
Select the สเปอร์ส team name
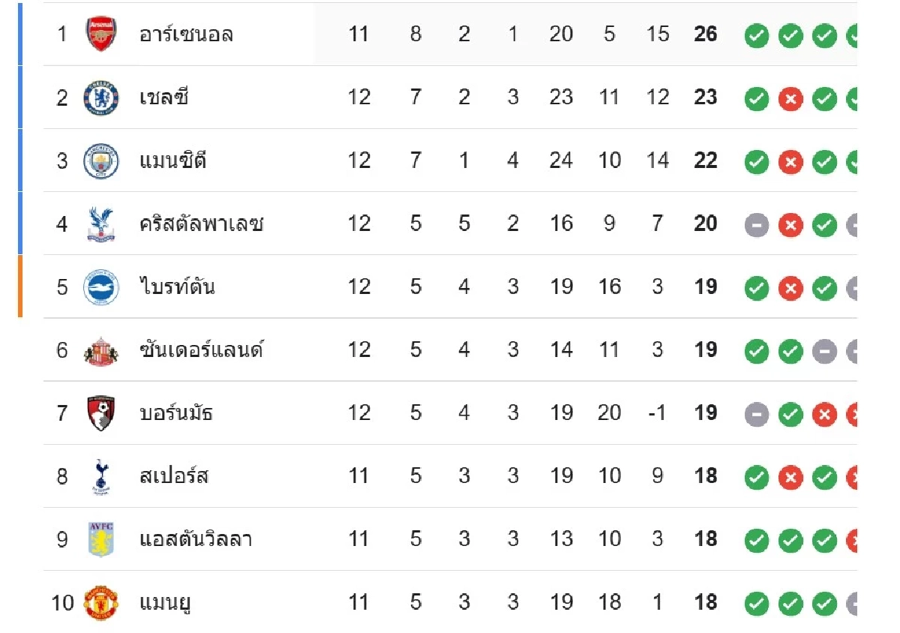point(174,476)
